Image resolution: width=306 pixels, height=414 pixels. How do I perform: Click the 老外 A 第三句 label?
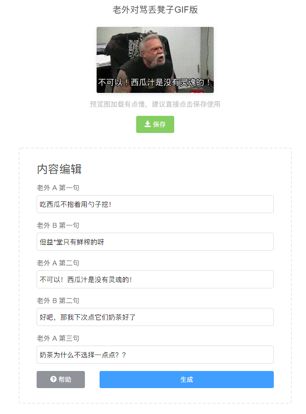[x=58, y=338]
